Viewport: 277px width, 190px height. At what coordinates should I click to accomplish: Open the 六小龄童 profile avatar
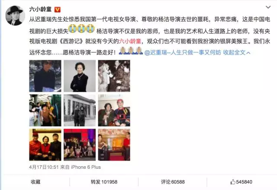coord(15,16)
